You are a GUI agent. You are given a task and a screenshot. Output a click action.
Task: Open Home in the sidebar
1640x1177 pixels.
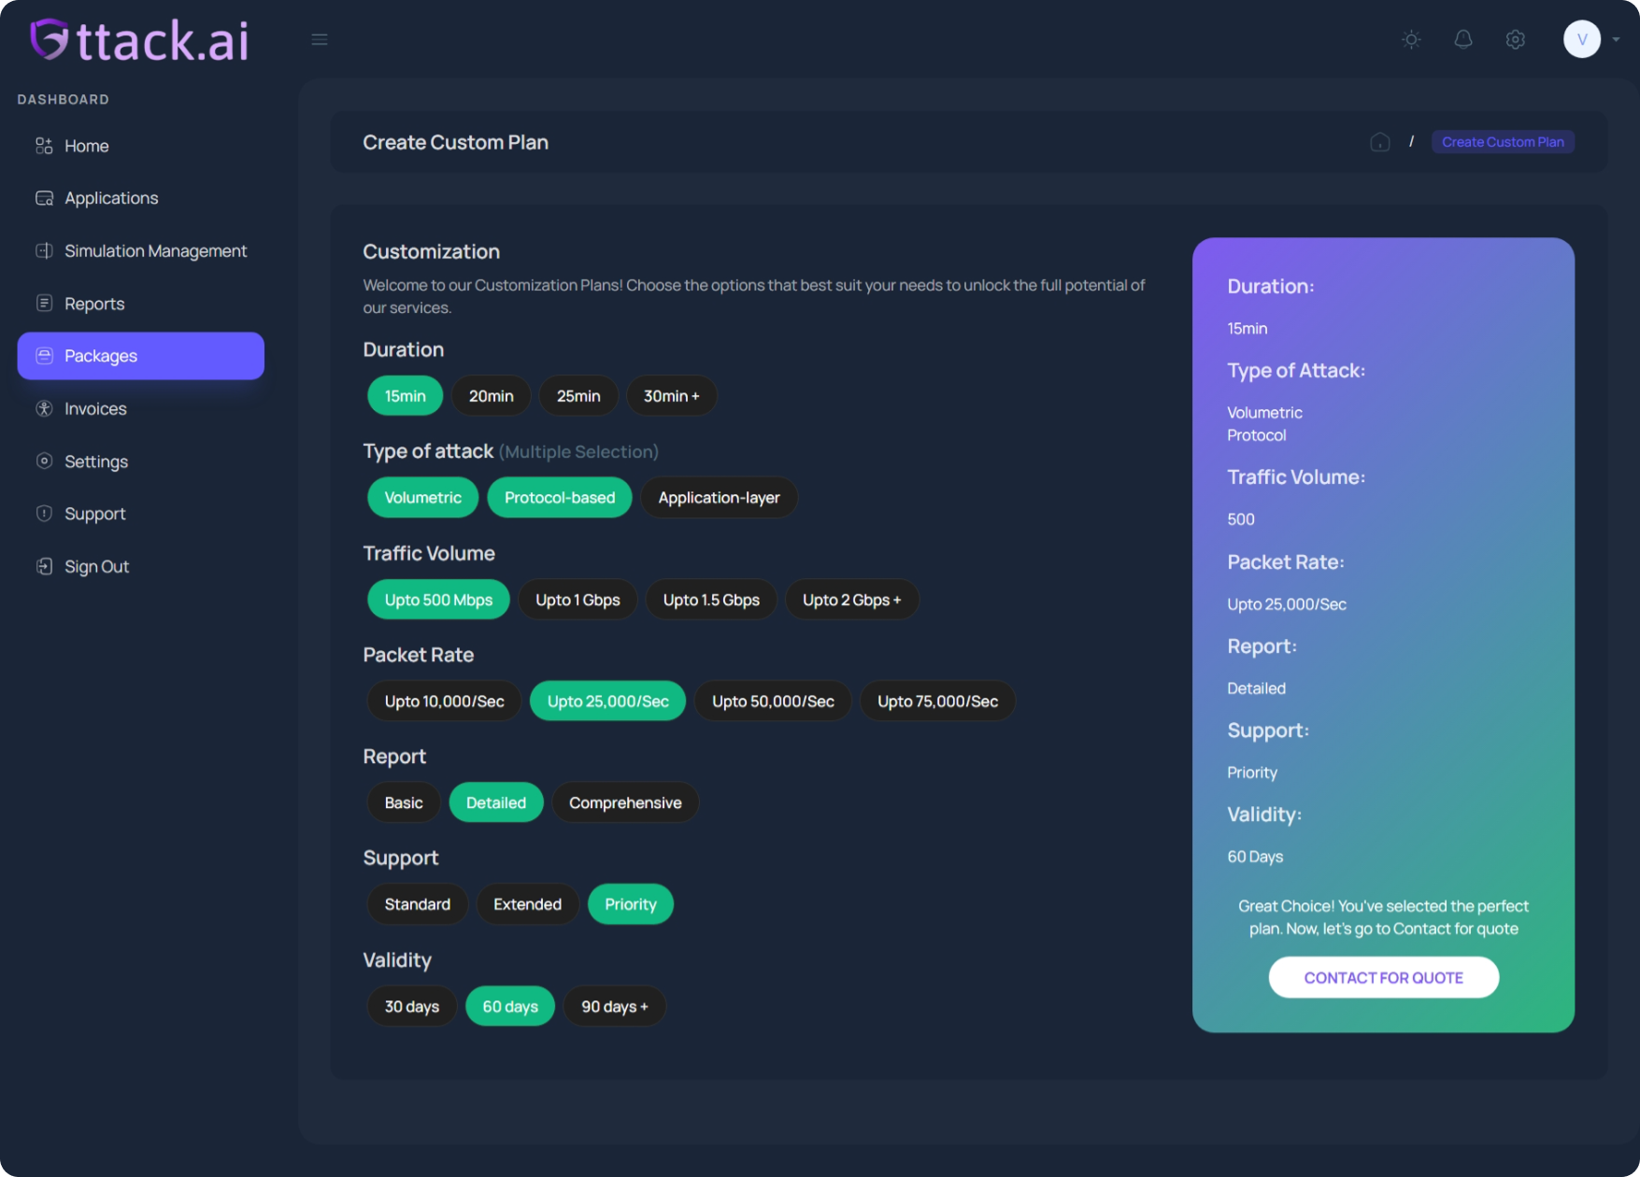pyautogui.click(x=140, y=146)
